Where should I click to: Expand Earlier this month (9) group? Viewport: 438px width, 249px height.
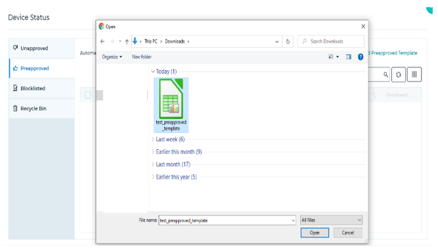pyautogui.click(x=153, y=152)
